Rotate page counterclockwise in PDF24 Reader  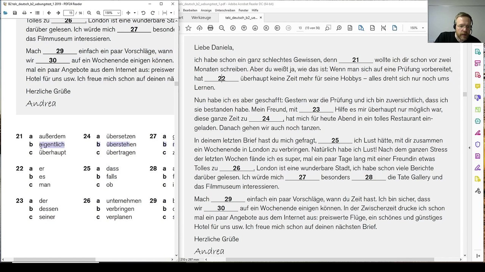pyautogui.click(x=143, y=13)
